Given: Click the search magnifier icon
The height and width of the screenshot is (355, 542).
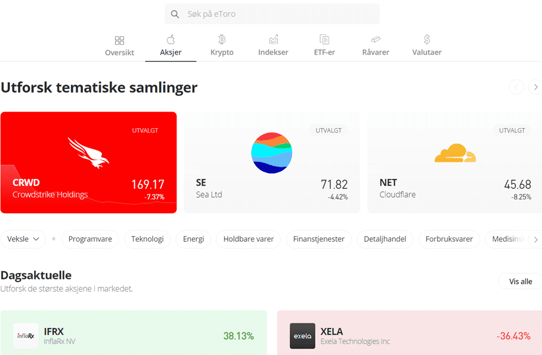Looking at the screenshot, I should 175,14.
